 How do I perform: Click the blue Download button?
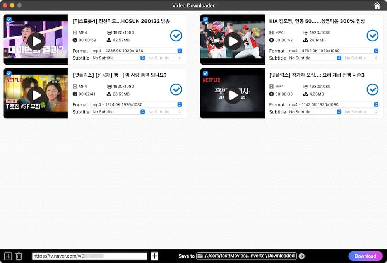coord(365,256)
